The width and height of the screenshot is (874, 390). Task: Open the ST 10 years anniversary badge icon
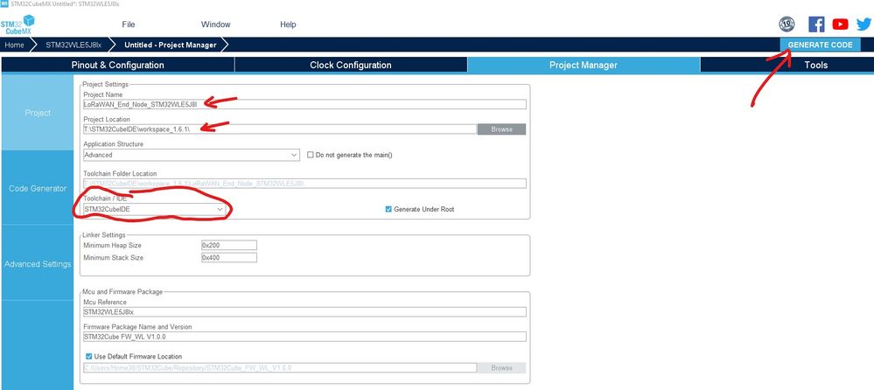tap(787, 24)
